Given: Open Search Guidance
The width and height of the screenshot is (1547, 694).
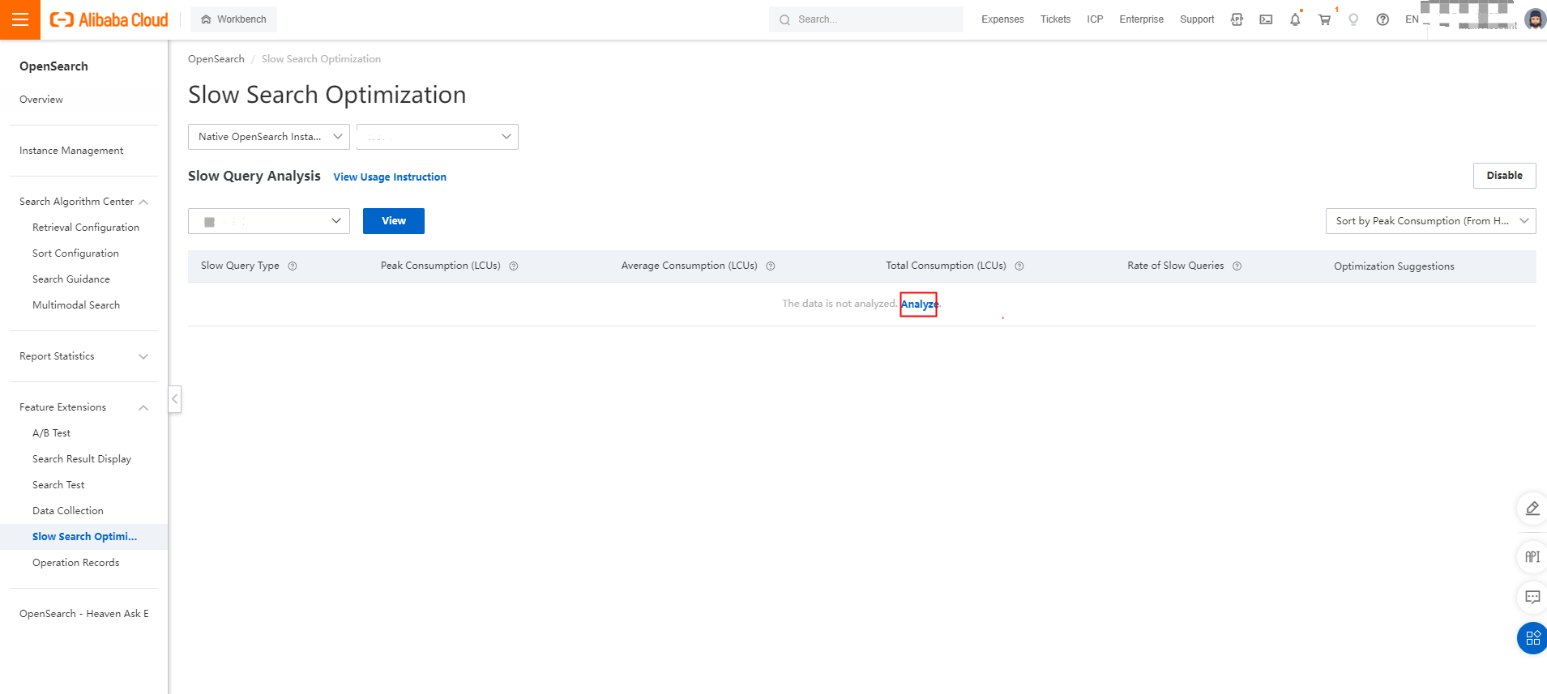Looking at the screenshot, I should tap(71, 279).
